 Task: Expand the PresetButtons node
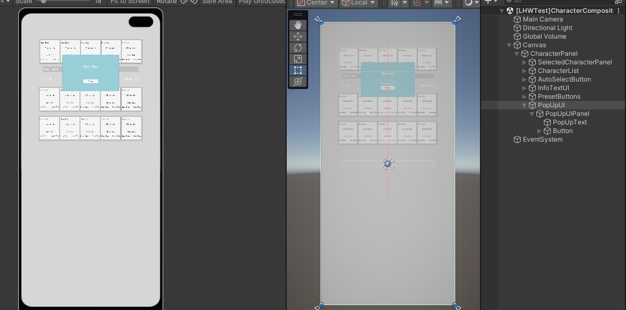[x=525, y=97]
